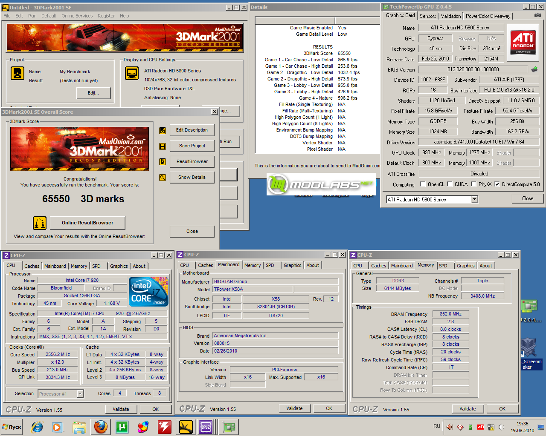The height and width of the screenshot is (436, 546).
Task: Click the Show Details magnifier icon
Action: [x=163, y=178]
